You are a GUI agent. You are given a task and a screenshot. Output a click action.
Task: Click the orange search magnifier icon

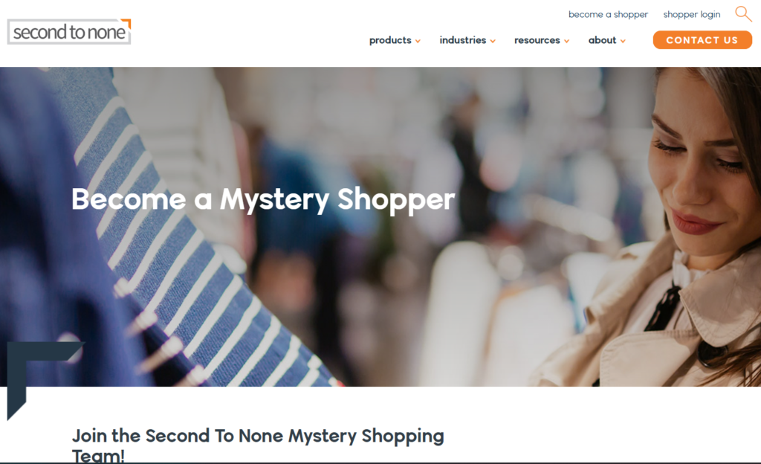click(x=743, y=14)
